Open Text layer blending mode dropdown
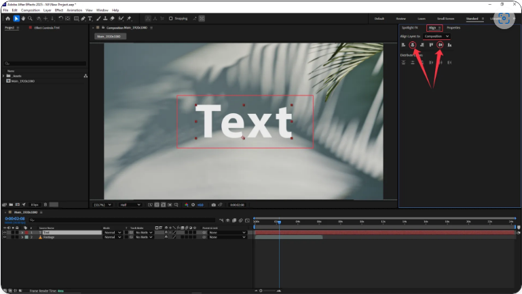The image size is (522, 294). (113, 232)
